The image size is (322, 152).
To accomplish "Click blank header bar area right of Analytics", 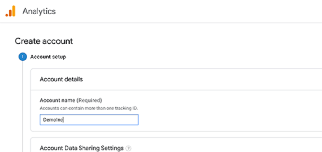I will click(x=185, y=11).
